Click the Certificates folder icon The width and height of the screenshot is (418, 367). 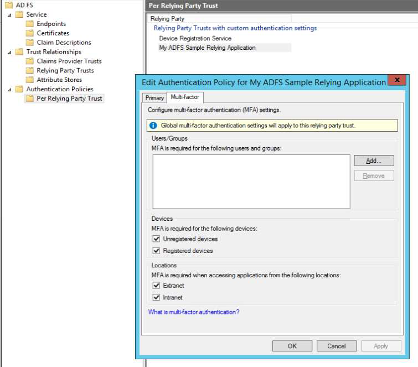30,33
